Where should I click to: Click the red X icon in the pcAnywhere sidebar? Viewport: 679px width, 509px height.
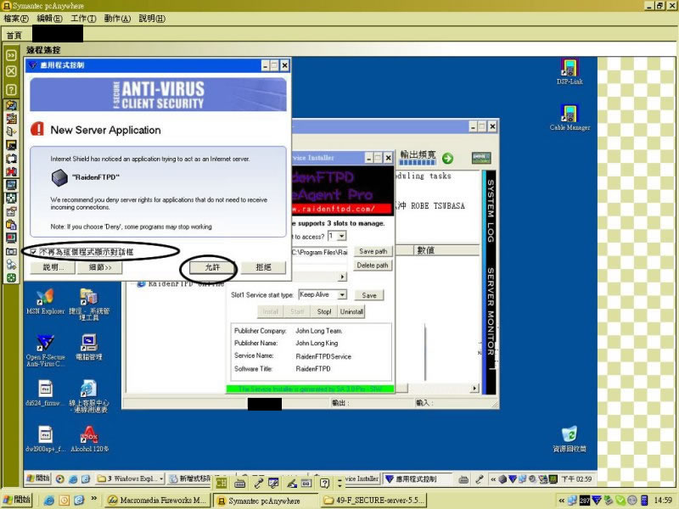[11, 171]
